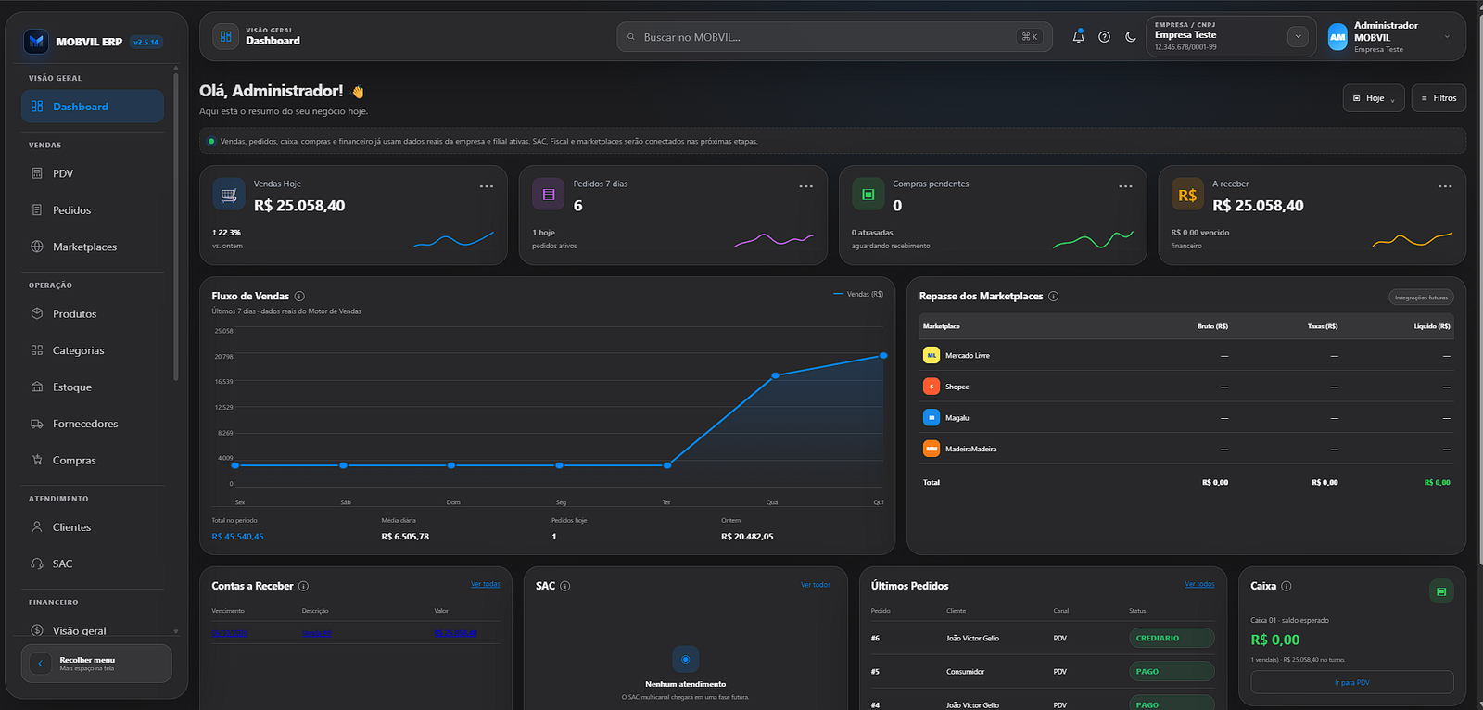1483x710 pixels.
Task: Click the info icon beside Caixa title
Action: click(1287, 586)
